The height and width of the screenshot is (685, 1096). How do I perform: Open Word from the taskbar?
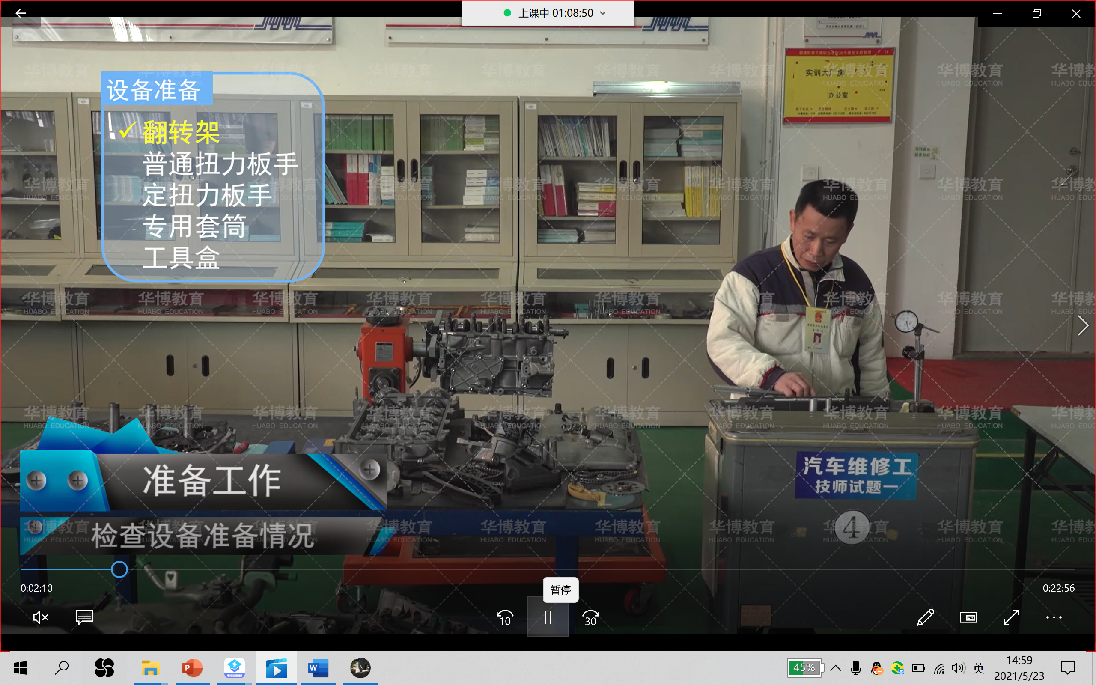click(318, 668)
